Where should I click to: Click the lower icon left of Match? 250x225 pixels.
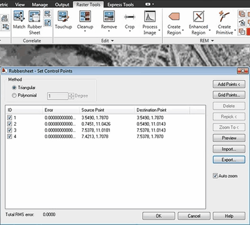point(5,27)
